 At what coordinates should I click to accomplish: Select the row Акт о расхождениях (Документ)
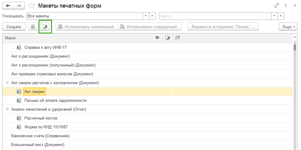tap(148, 56)
